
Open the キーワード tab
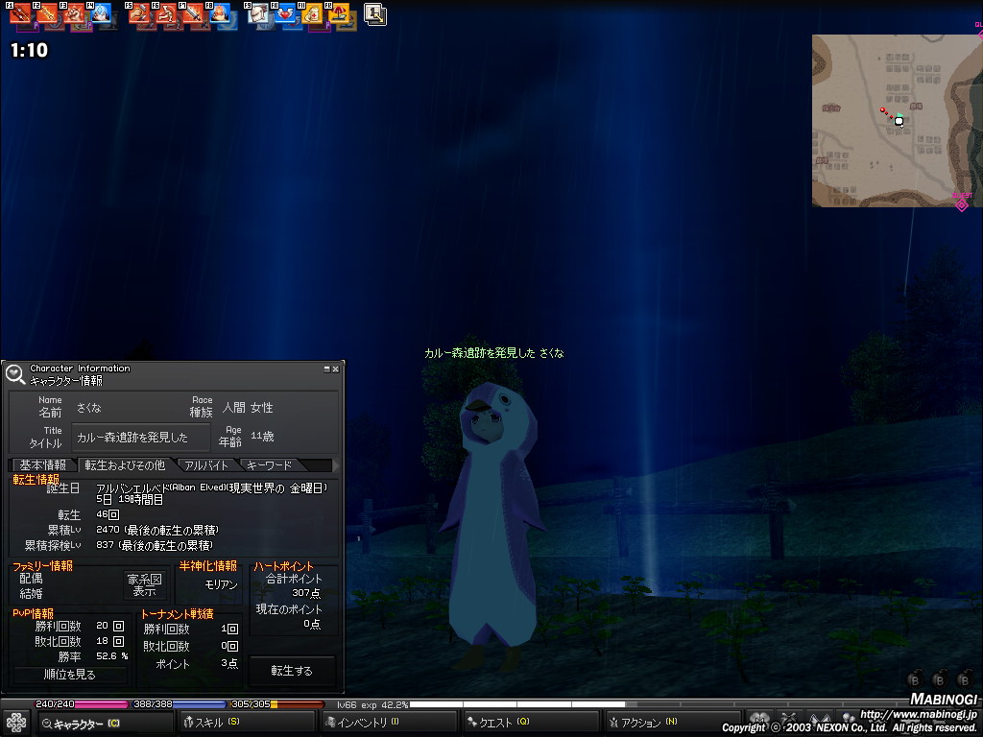coord(269,465)
